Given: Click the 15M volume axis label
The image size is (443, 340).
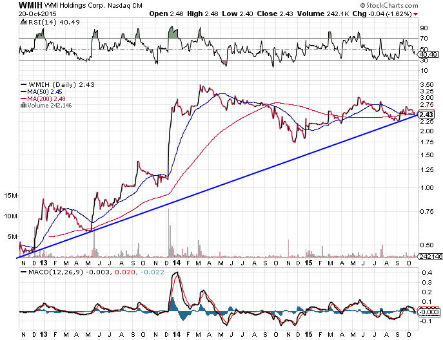Looking at the screenshot, I should point(10,195).
